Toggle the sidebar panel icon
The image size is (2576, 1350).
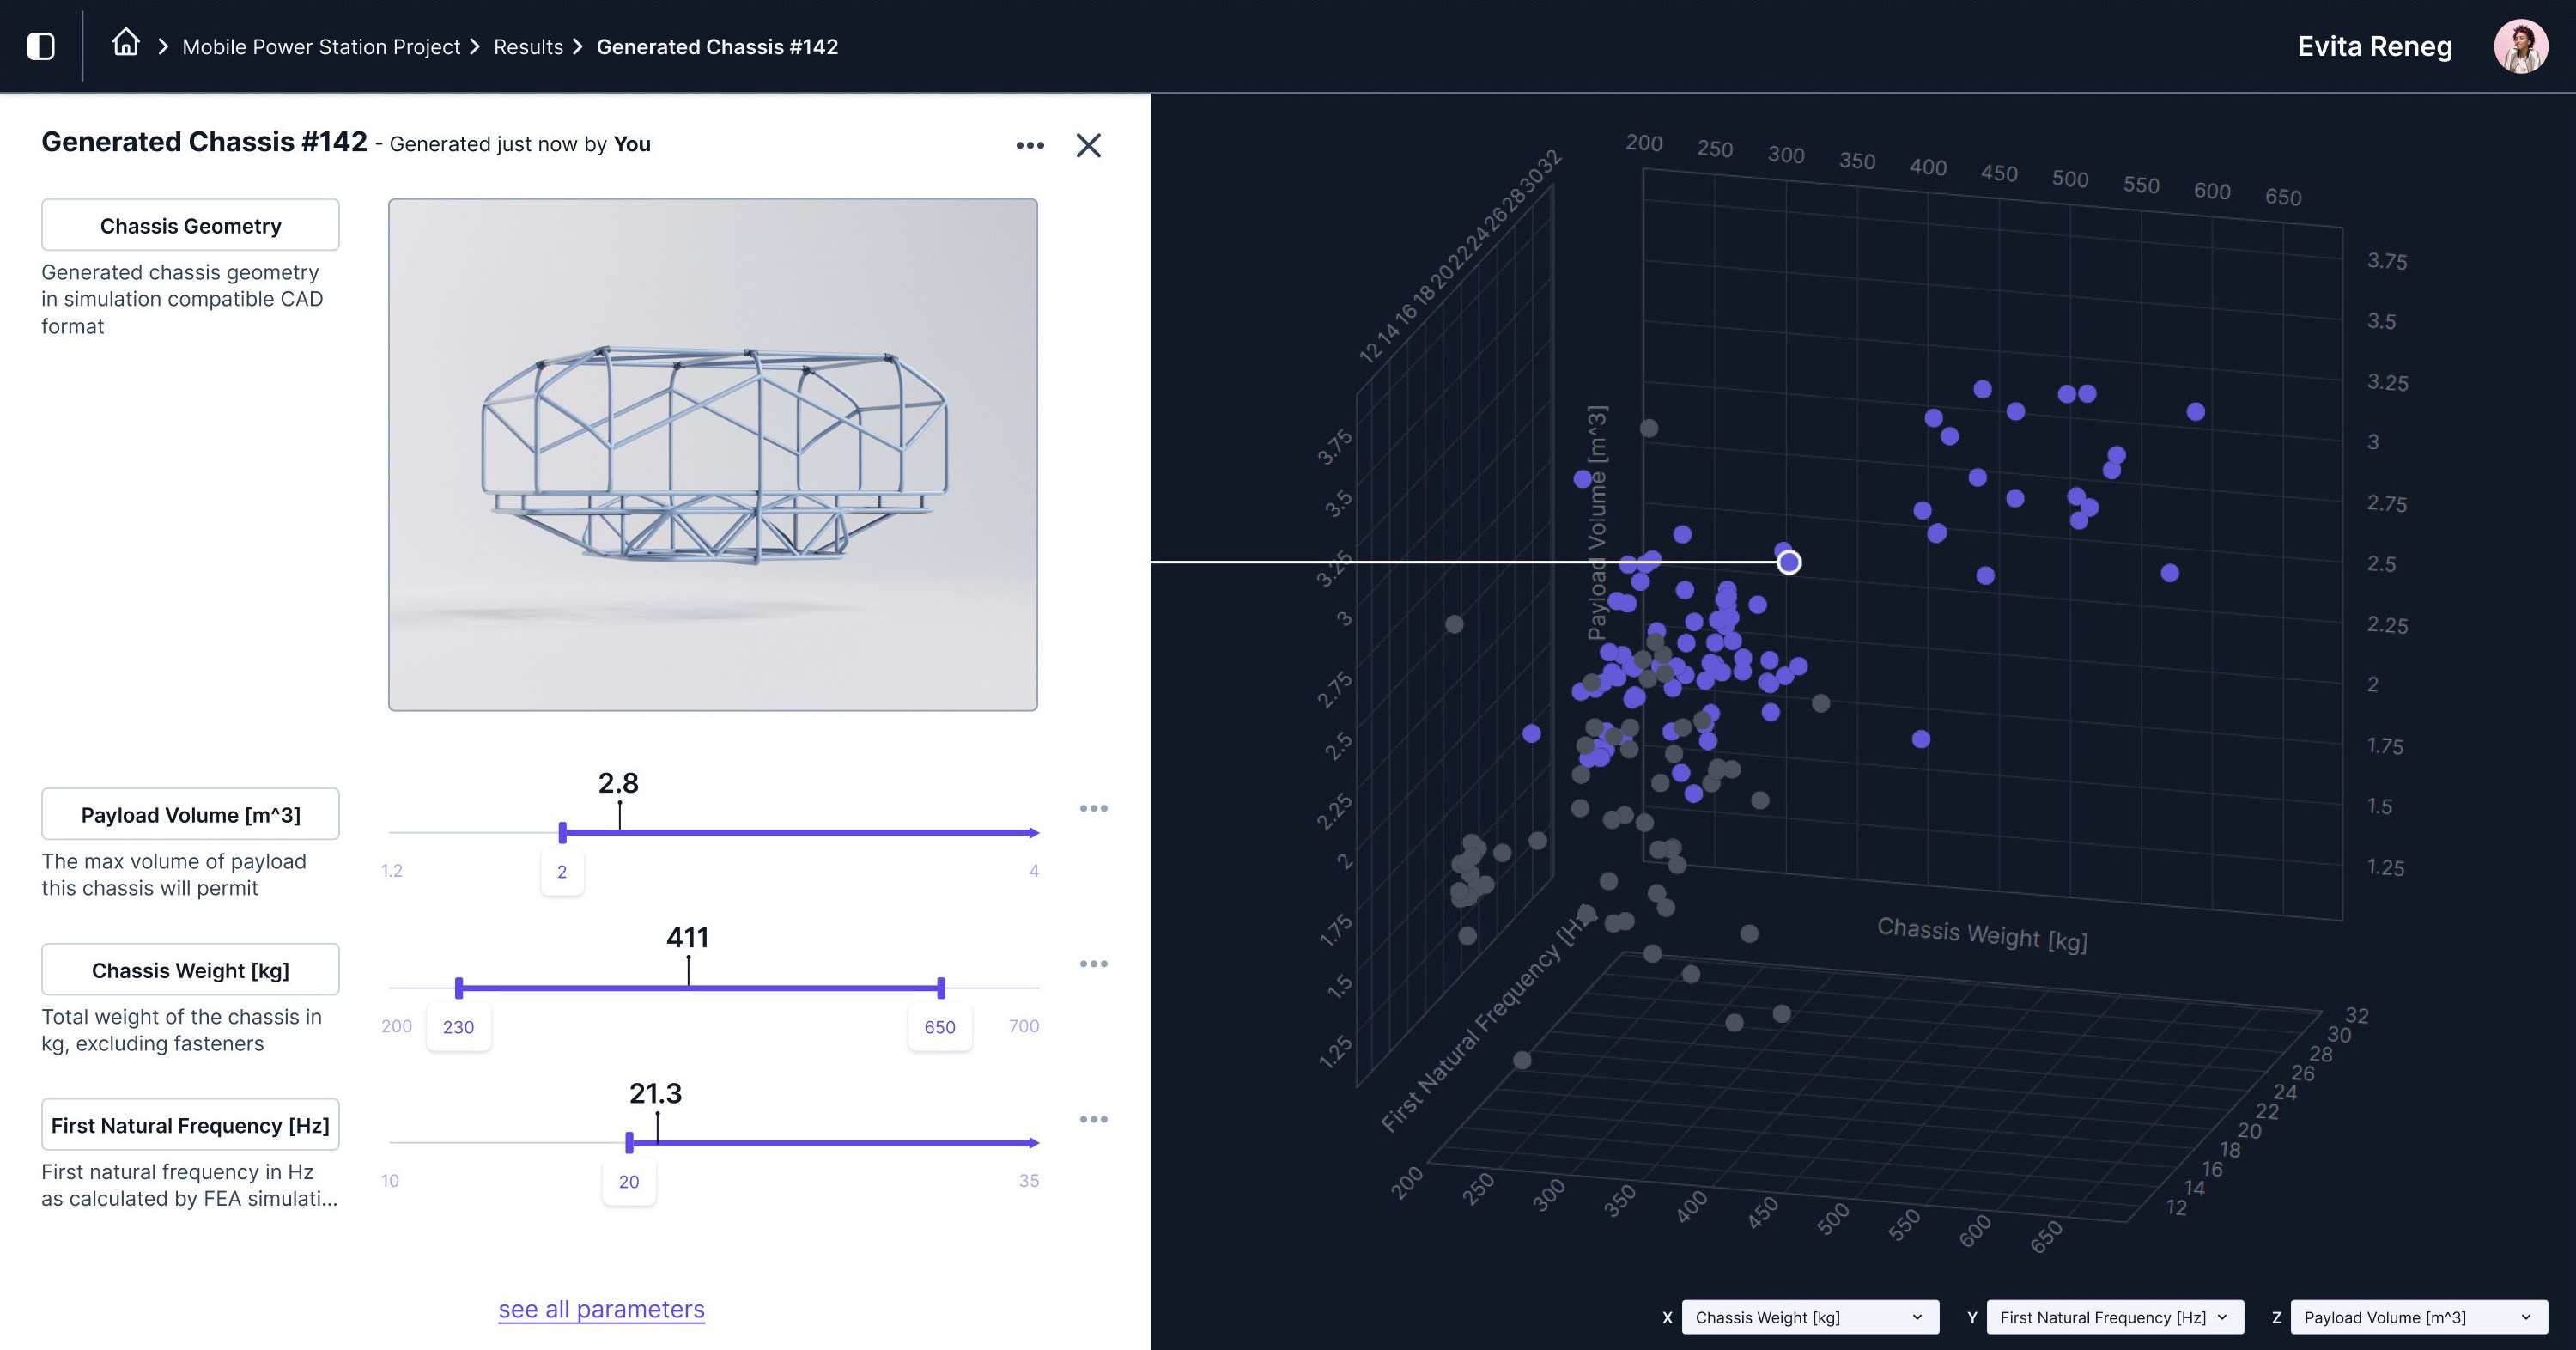(x=41, y=46)
